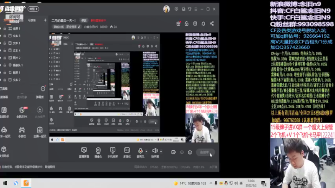
Task: Toggle the lock on the 文本 4 source
Action: 5,51
